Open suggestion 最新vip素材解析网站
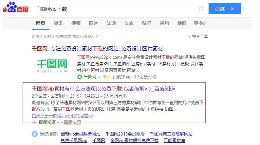The width and height of the screenshot is (260, 145). [x=81, y=134]
